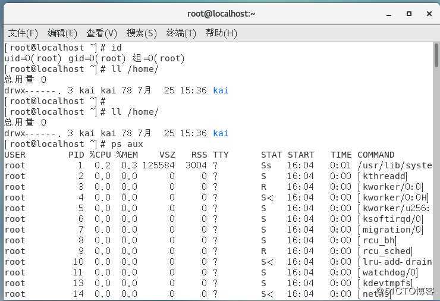
Task: Click the TIME value 0:01
Action: pyautogui.click(x=340, y=165)
